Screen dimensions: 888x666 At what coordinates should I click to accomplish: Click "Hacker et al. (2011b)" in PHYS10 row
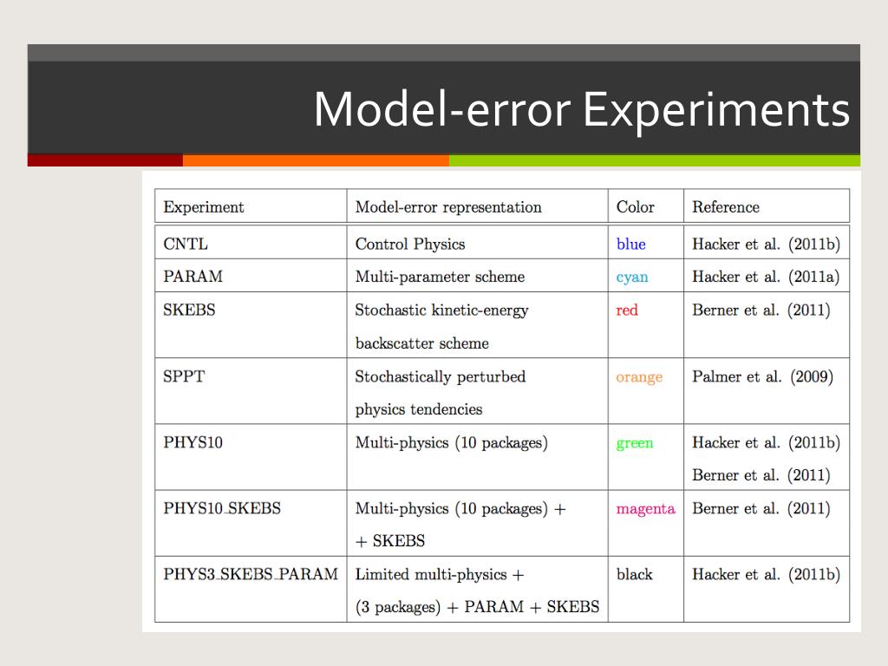click(767, 442)
